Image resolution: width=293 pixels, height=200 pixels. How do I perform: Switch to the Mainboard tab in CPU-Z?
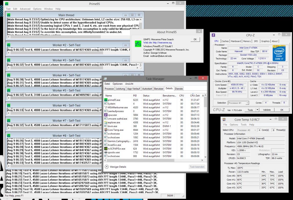[x=236, y=41]
